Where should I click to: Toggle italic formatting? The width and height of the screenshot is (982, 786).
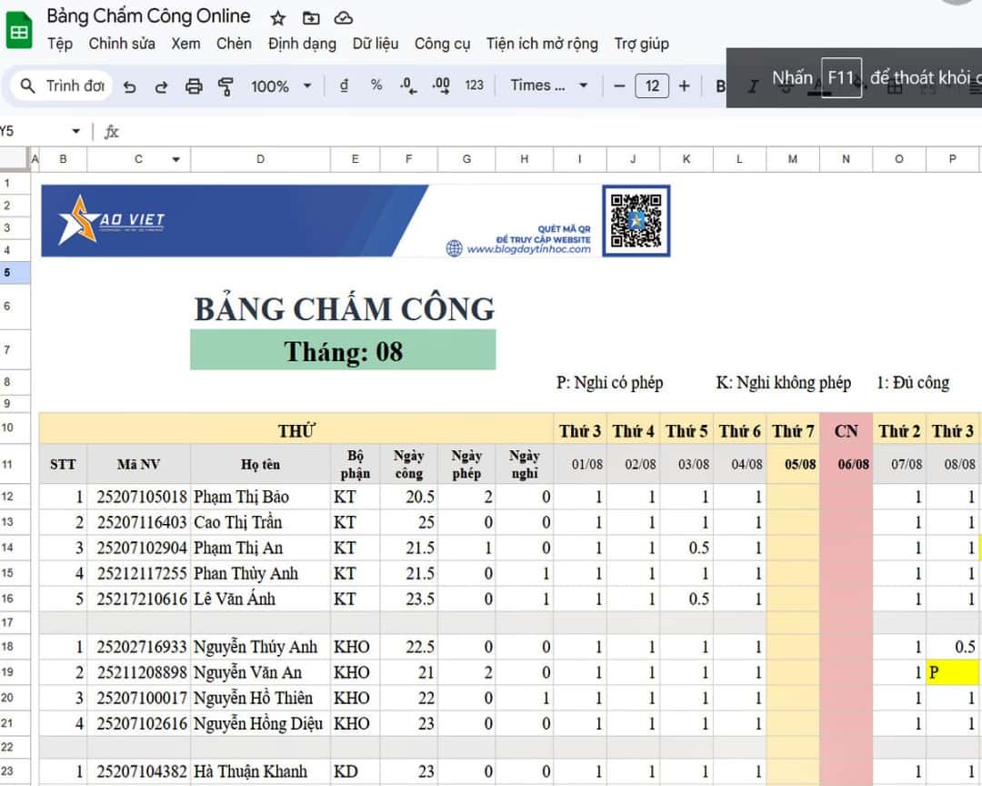tap(752, 85)
